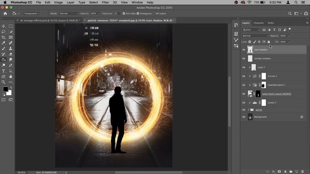Image resolution: width=310 pixels, height=174 pixels.
Task: Open the layer Opacity dropdown arrow
Action: (289, 36)
